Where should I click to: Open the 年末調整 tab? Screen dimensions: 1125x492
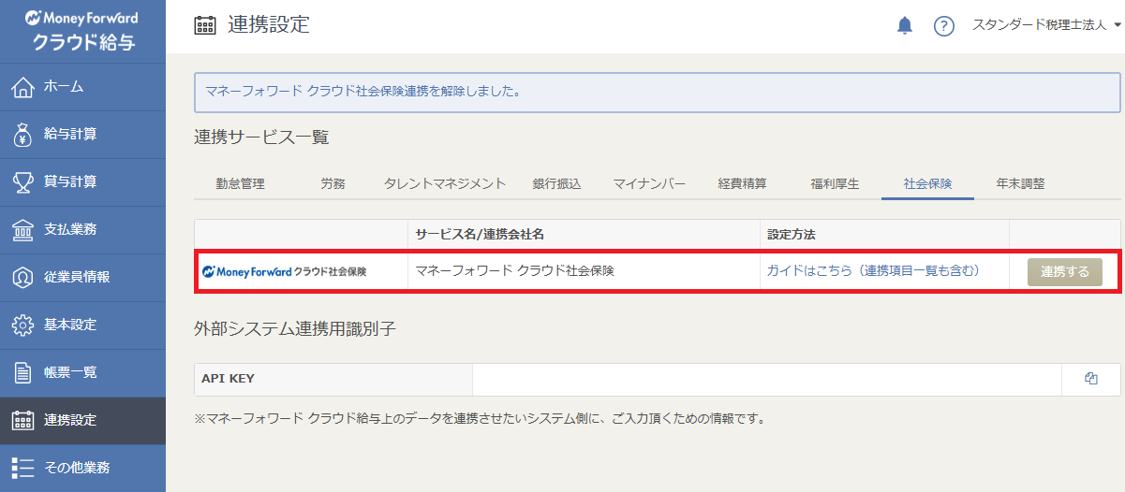[x=1021, y=183]
